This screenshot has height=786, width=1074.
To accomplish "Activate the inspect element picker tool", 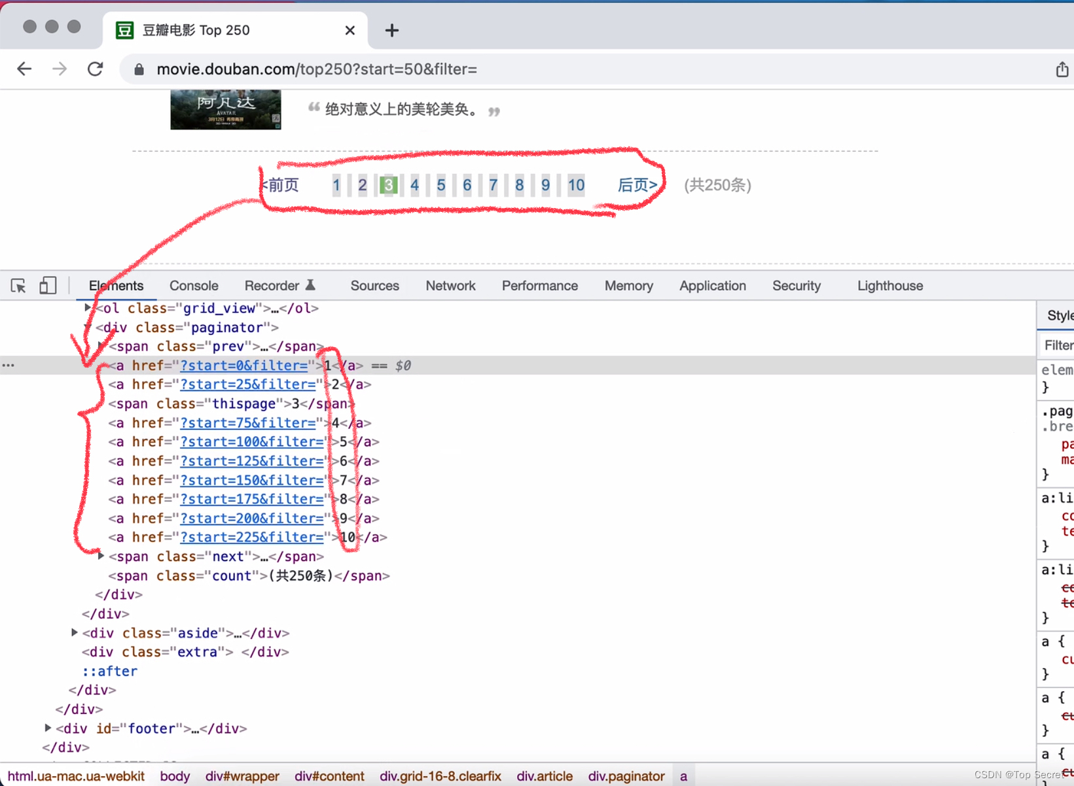I will click(x=18, y=286).
